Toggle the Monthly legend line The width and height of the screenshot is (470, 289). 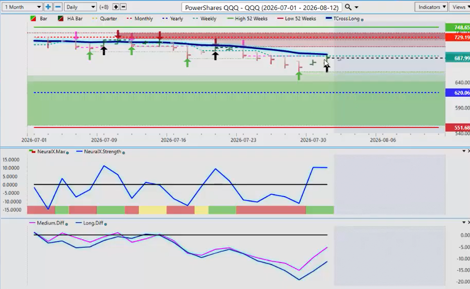tap(139, 18)
